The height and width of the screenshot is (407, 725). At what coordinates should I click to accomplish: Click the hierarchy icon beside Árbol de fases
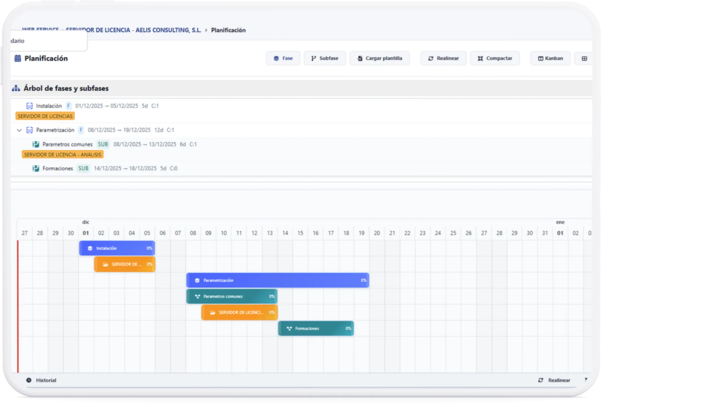[x=15, y=88]
